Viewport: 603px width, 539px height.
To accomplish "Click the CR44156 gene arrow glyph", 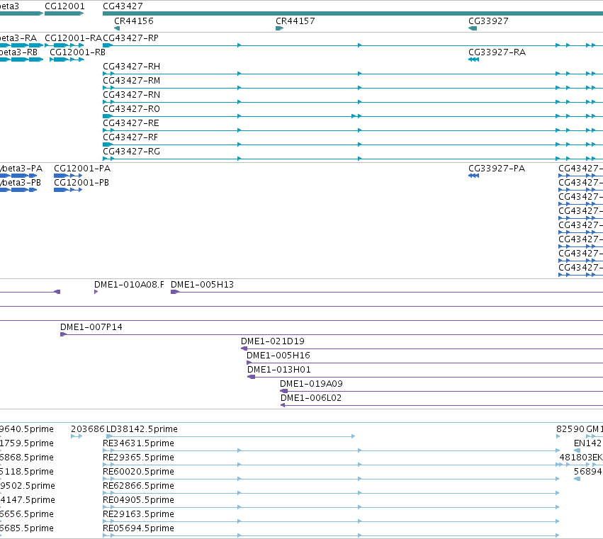I will (x=117, y=28).
